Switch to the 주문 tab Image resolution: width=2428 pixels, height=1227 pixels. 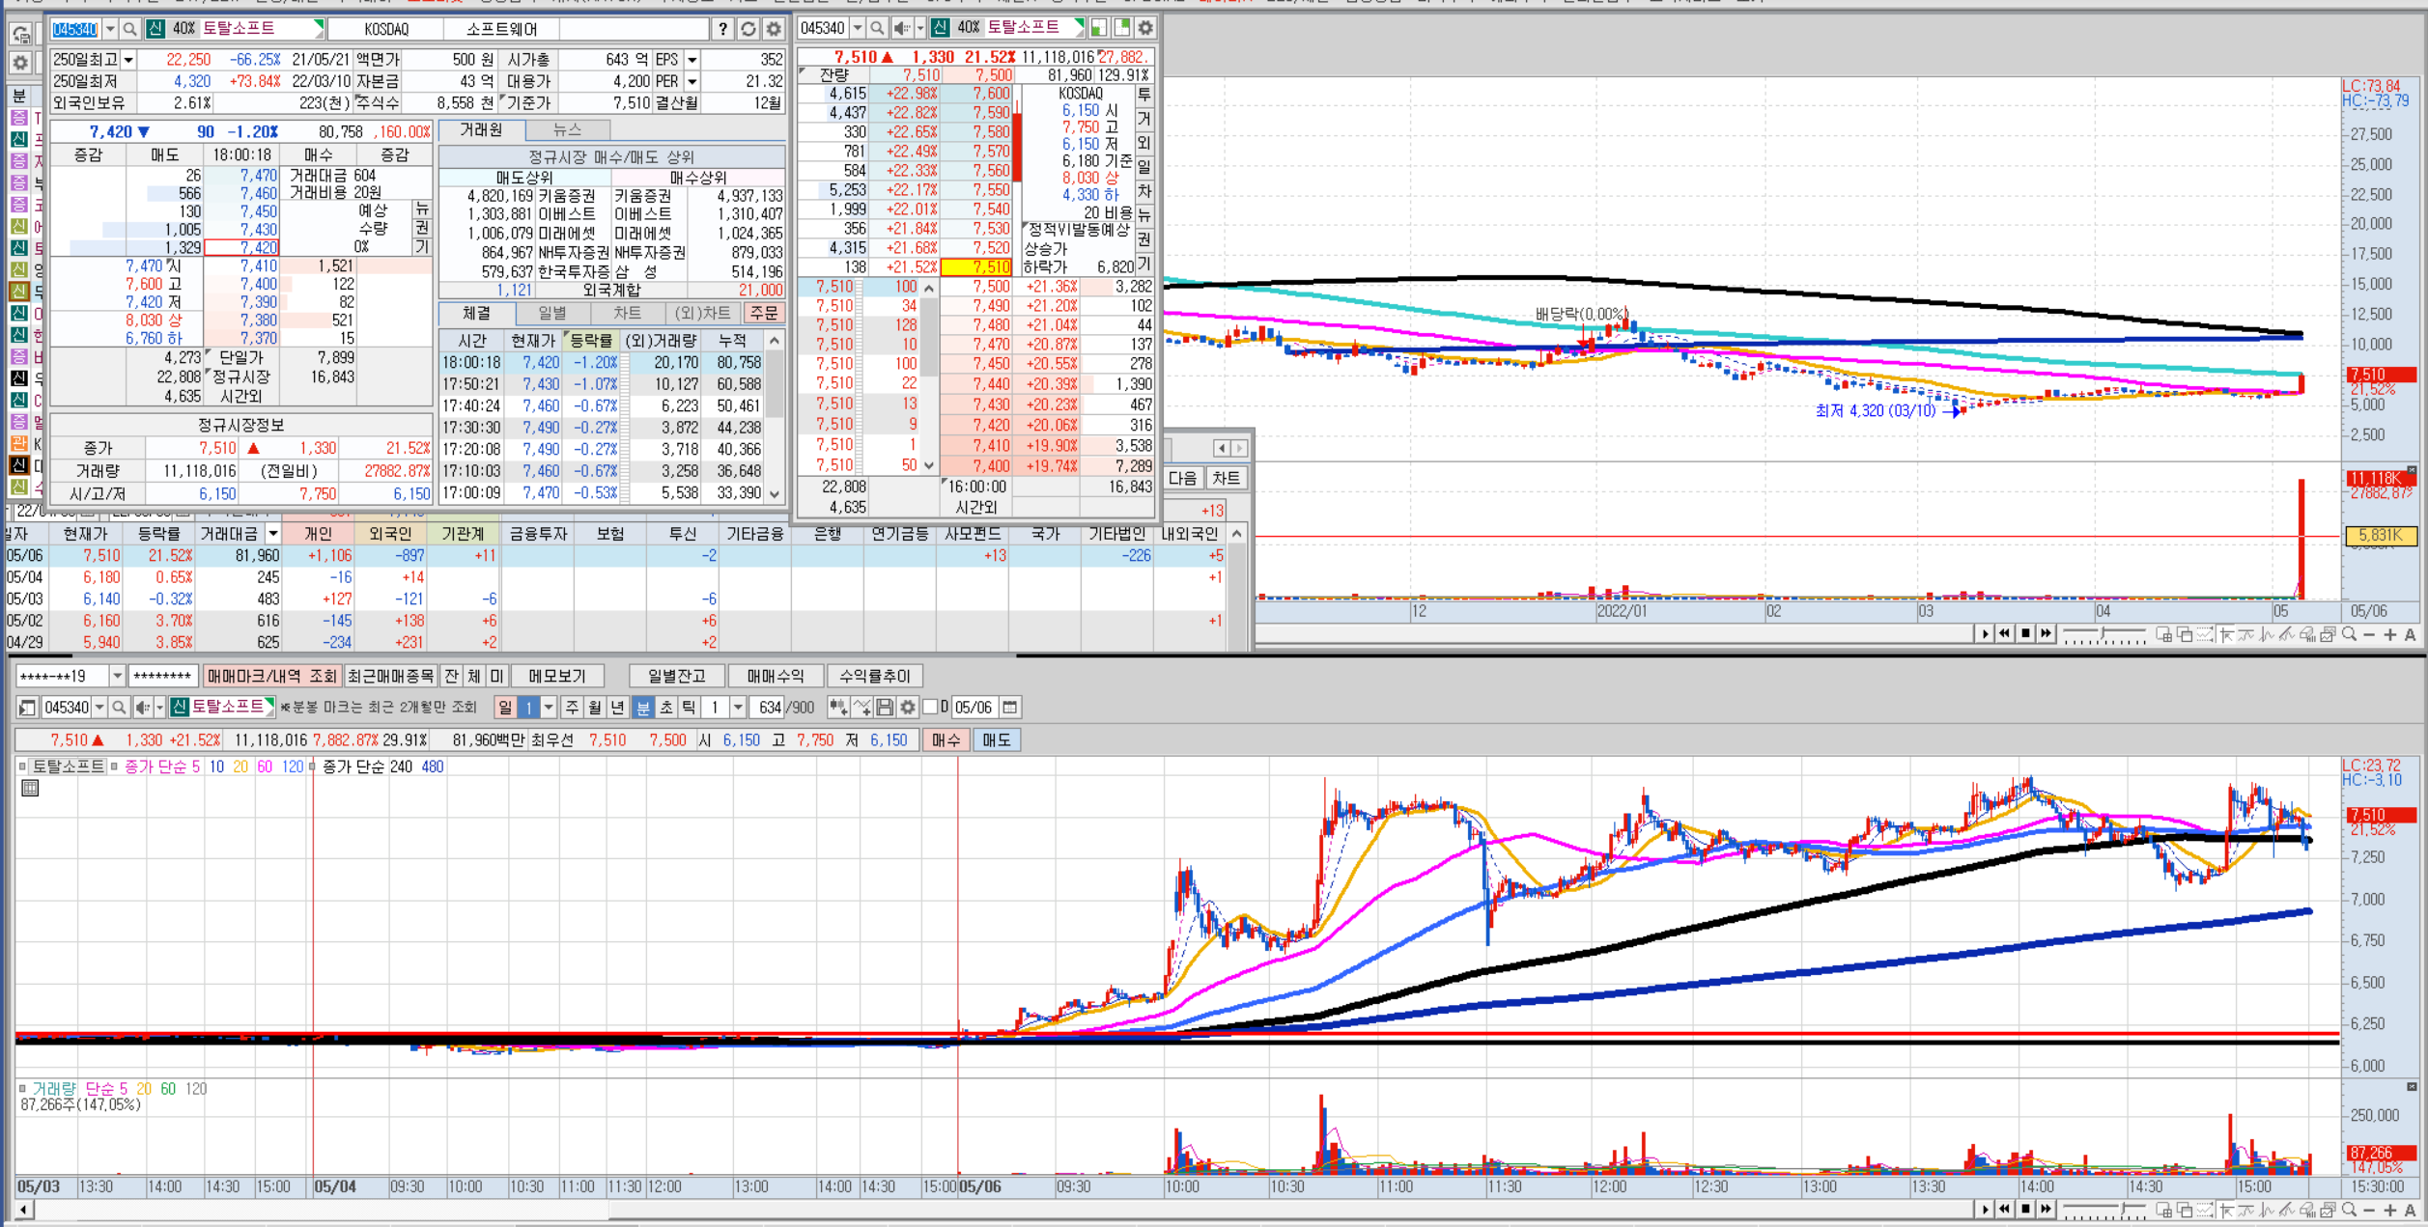(x=764, y=313)
